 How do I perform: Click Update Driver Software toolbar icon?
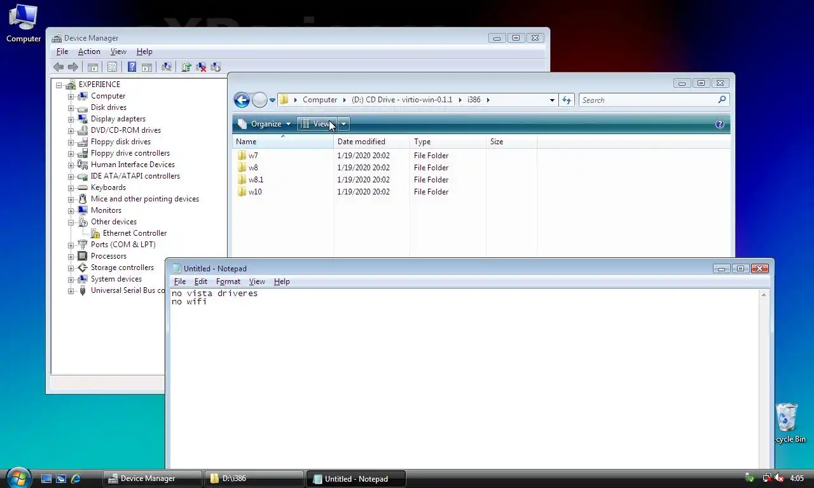tap(186, 67)
